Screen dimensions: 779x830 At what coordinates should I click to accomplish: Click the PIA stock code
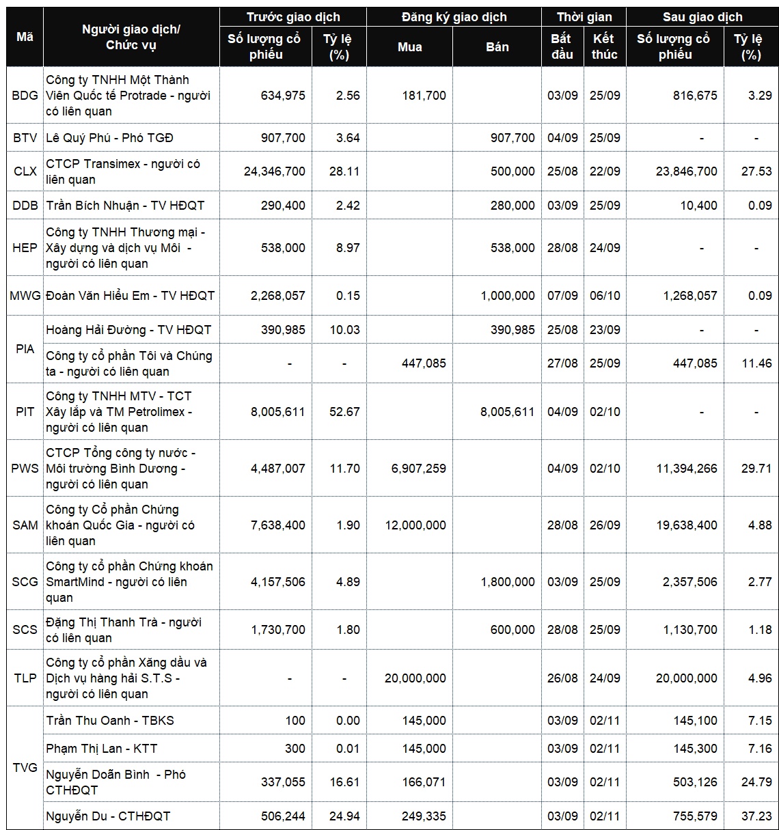[25, 349]
